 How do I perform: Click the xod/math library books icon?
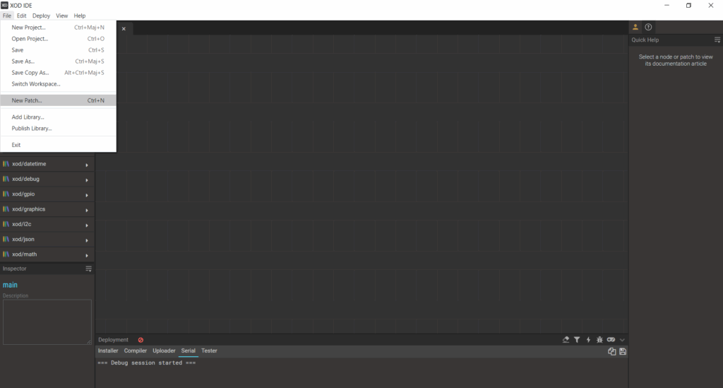coord(6,254)
